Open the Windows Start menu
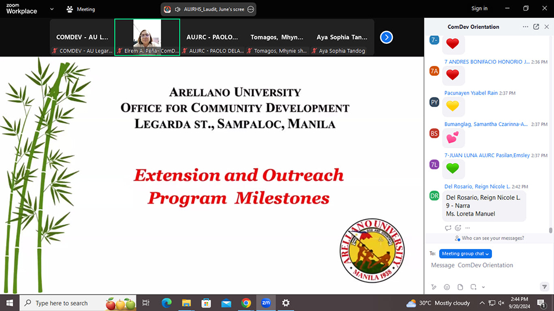Viewport: 554px width, 311px height. point(9,303)
